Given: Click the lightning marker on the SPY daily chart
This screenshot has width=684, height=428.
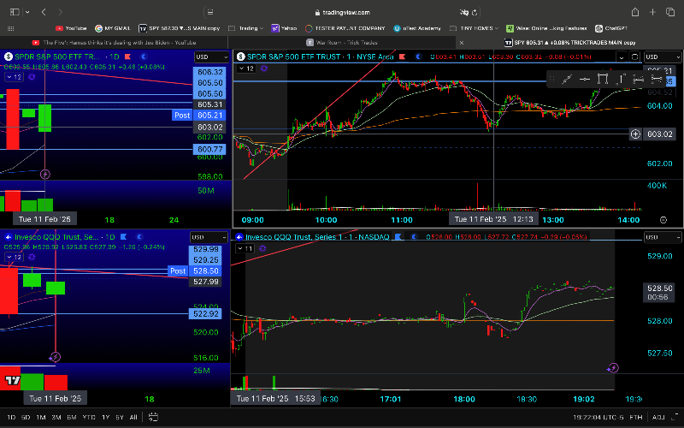Looking at the screenshot, I should (x=45, y=175).
